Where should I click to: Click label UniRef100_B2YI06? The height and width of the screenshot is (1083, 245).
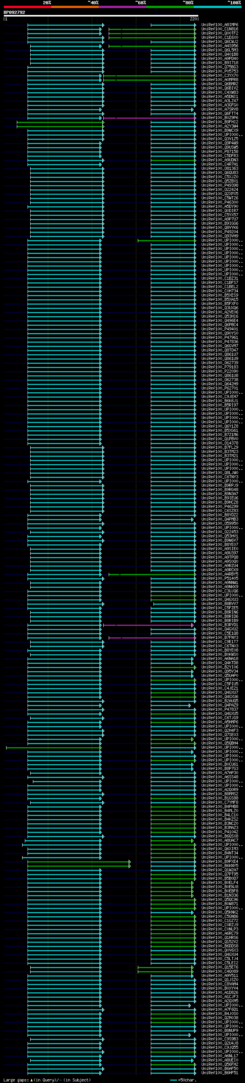(x=220, y=667)
